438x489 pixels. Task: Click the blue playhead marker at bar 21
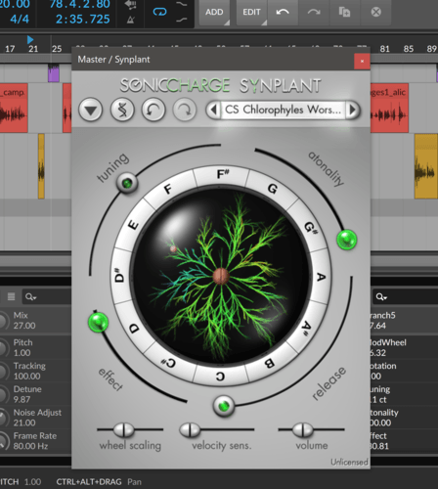pyautogui.click(x=30, y=40)
